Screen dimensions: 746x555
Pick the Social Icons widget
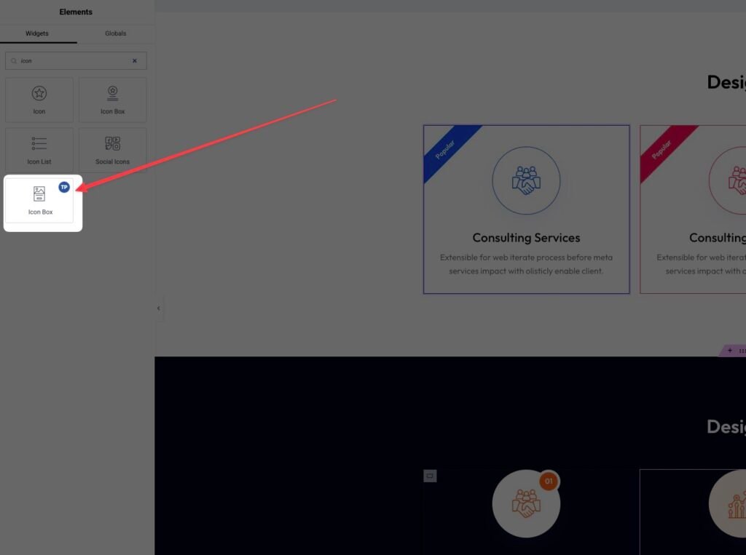(113, 150)
